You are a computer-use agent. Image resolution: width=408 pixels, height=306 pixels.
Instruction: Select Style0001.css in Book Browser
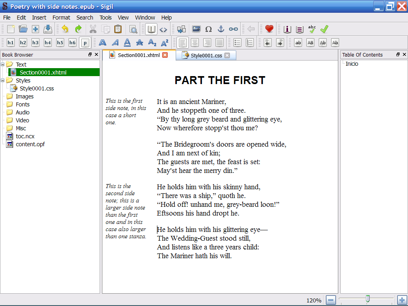click(37, 88)
